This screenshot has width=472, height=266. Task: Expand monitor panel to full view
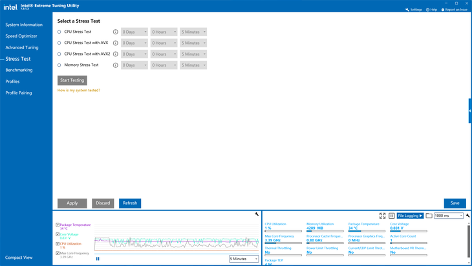pos(382,216)
